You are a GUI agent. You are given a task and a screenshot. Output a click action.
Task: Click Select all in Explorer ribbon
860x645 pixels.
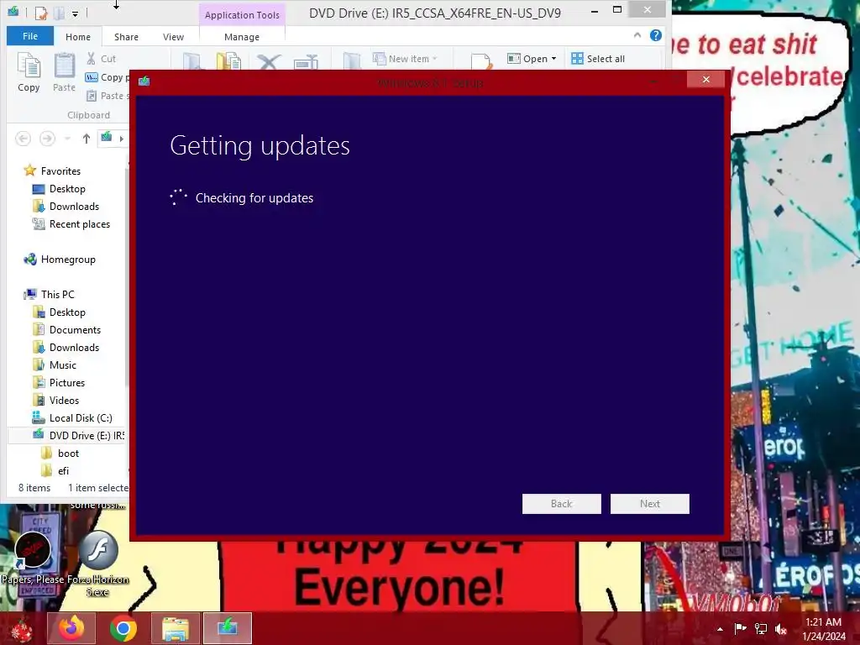pos(598,59)
